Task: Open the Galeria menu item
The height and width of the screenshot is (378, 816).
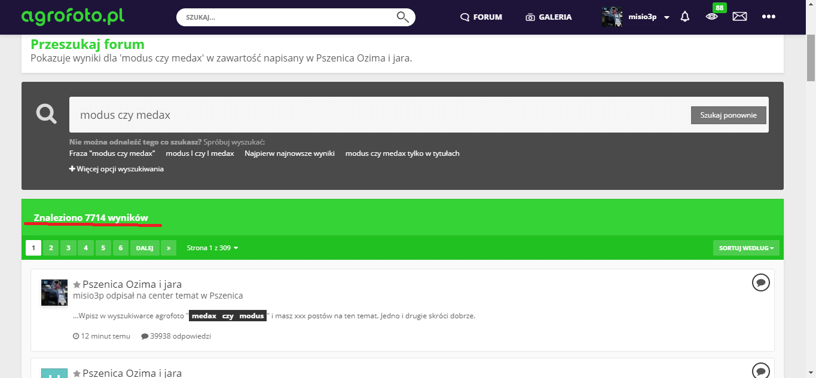Action: [548, 17]
